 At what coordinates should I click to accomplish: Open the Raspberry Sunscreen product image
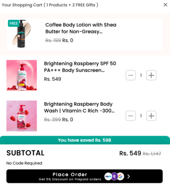point(22,75)
